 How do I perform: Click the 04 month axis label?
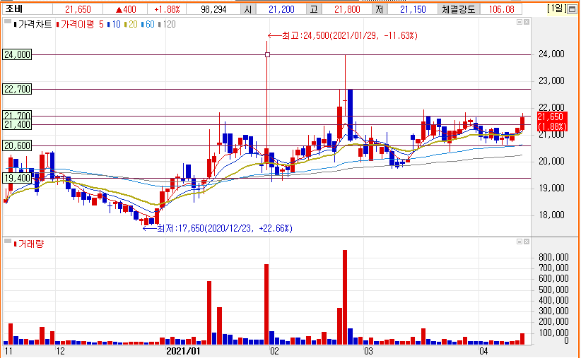483,351
